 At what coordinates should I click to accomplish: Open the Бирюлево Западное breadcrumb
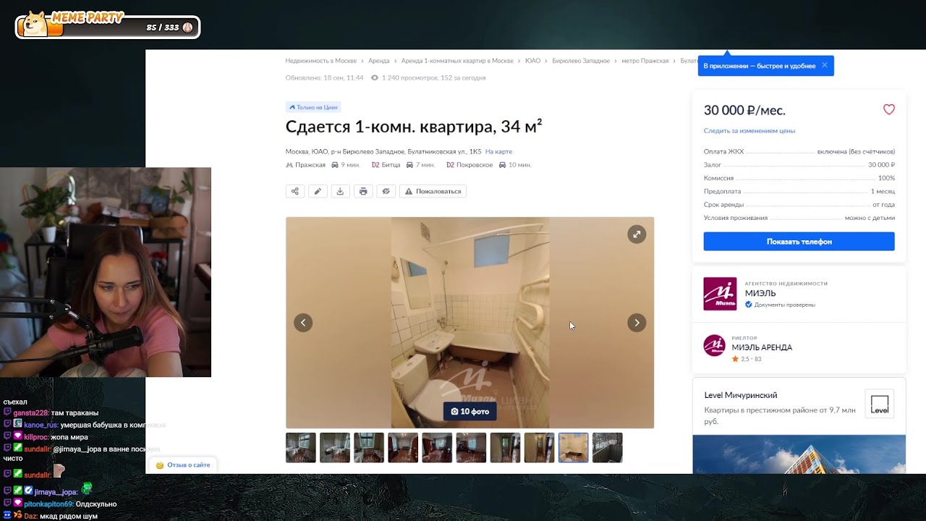(x=581, y=61)
